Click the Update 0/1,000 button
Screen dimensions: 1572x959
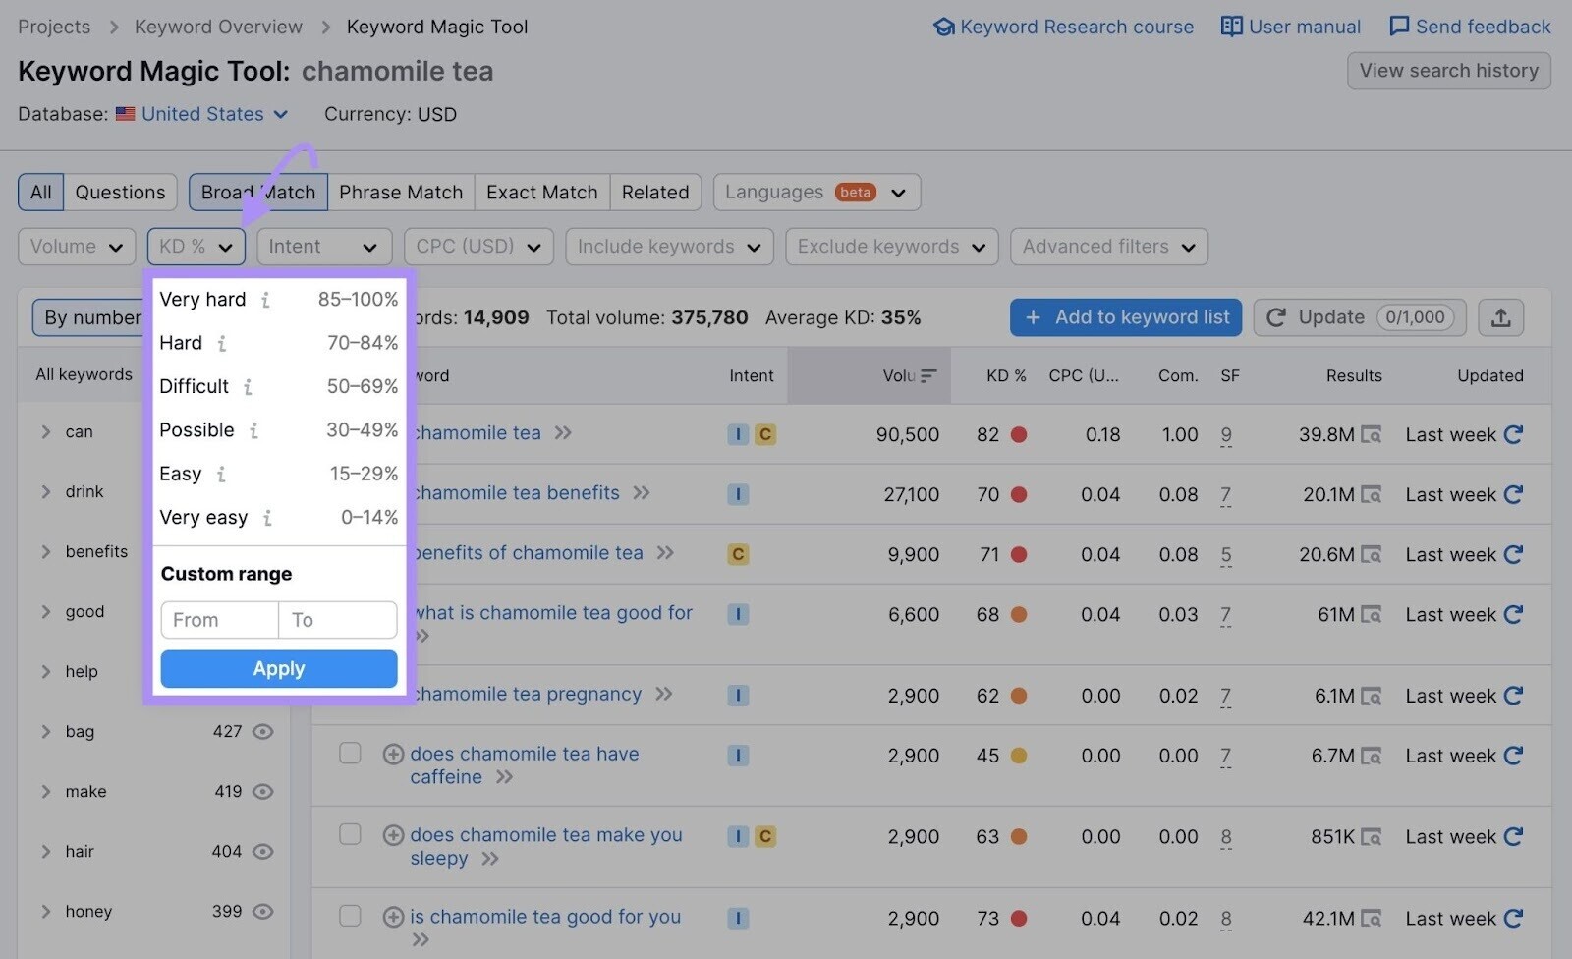click(x=1360, y=317)
